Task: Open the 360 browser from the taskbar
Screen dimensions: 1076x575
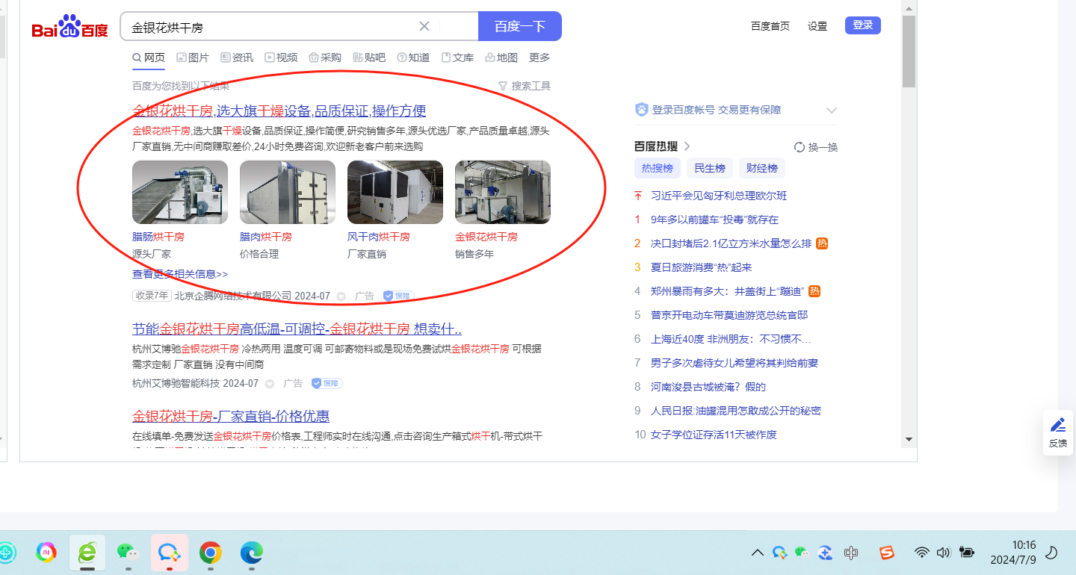Action: 87,553
